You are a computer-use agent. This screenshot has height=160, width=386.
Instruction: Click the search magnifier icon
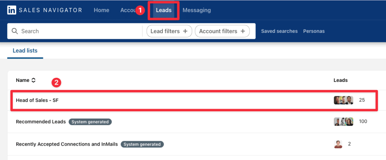15,31
